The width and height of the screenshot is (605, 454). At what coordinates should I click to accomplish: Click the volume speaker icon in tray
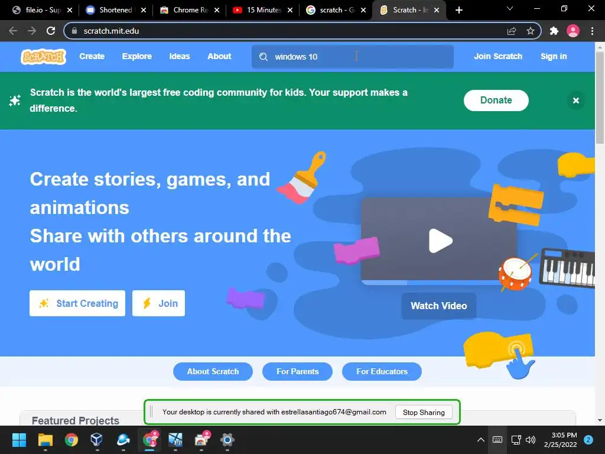click(x=531, y=440)
